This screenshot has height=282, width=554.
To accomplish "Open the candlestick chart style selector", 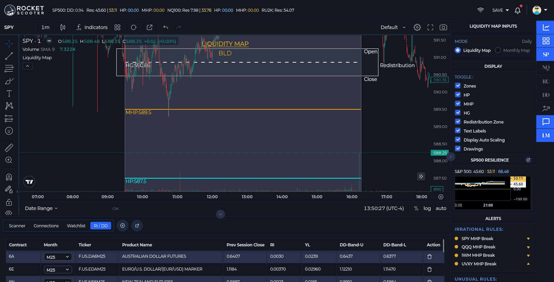I will pos(63,27).
